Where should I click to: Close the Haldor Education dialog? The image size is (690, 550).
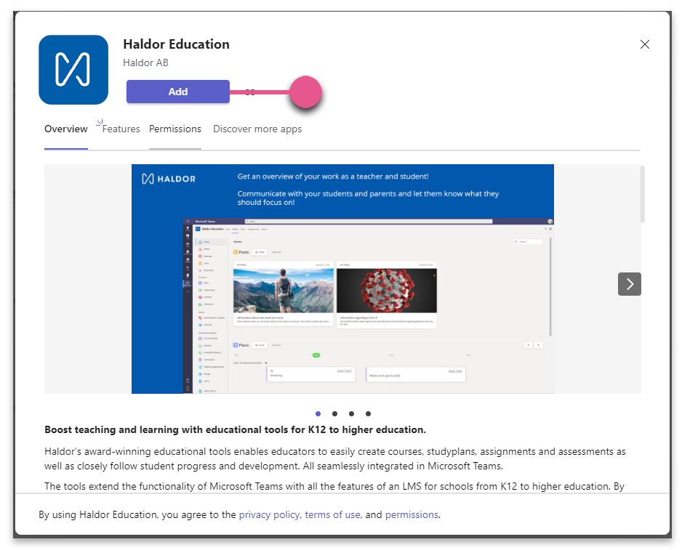point(645,44)
